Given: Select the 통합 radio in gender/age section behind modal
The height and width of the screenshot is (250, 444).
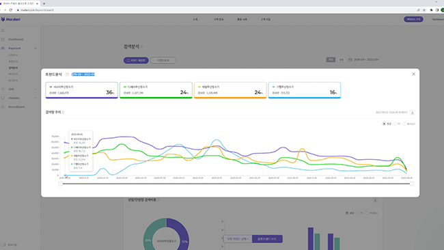Looking at the screenshot, I should click(347, 213).
